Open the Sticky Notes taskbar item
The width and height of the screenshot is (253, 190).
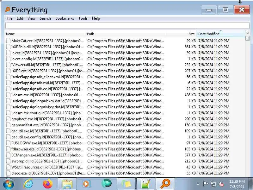126,184
